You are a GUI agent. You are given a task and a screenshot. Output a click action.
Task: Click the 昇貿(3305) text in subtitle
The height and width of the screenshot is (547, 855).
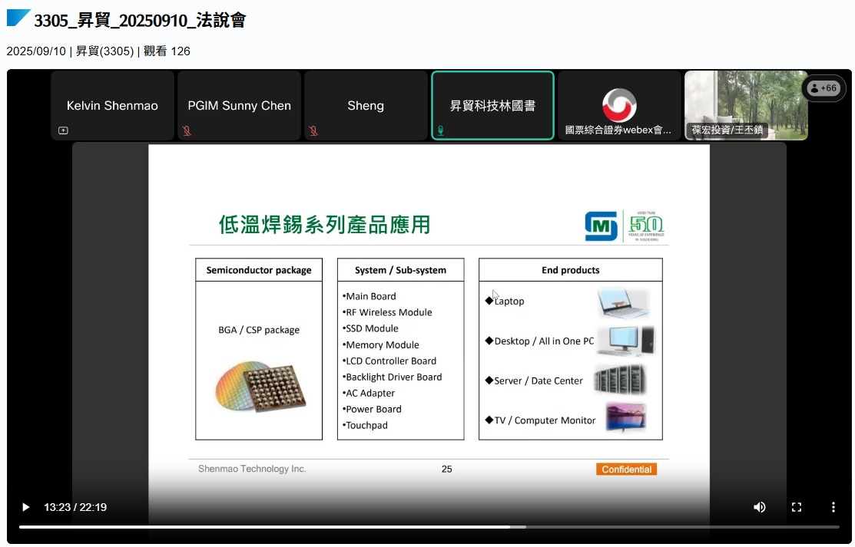tap(104, 51)
